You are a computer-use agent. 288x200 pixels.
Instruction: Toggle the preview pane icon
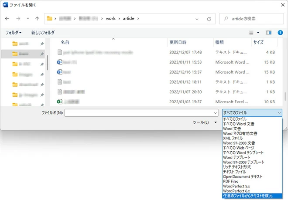[x=269, y=33]
